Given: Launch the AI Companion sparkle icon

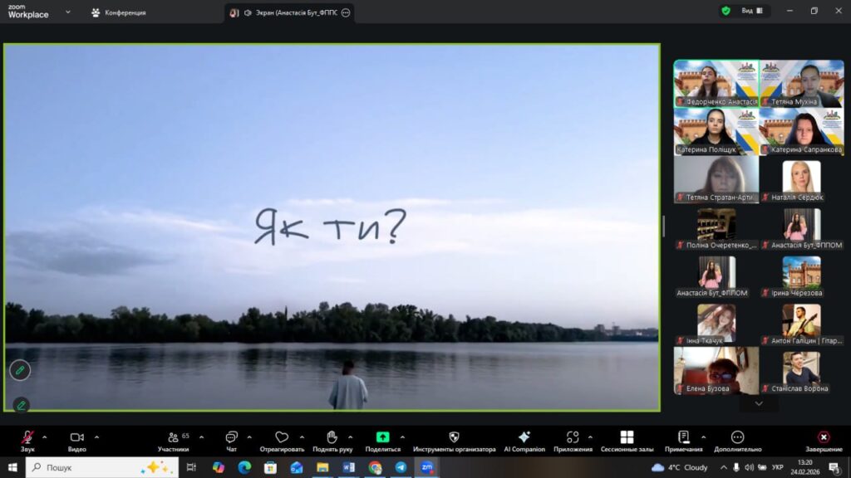Looking at the screenshot, I should (524, 437).
